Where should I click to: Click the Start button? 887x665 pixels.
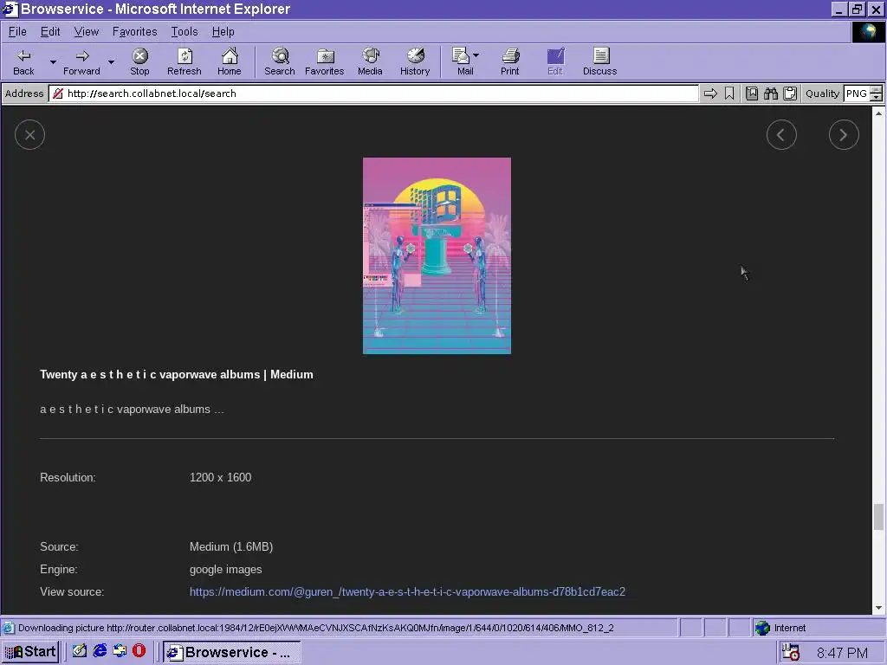click(31, 652)
